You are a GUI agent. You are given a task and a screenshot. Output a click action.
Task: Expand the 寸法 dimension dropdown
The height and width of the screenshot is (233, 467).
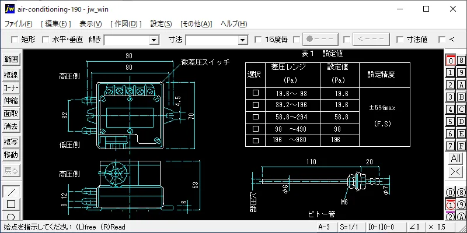(x=243, y=40)
